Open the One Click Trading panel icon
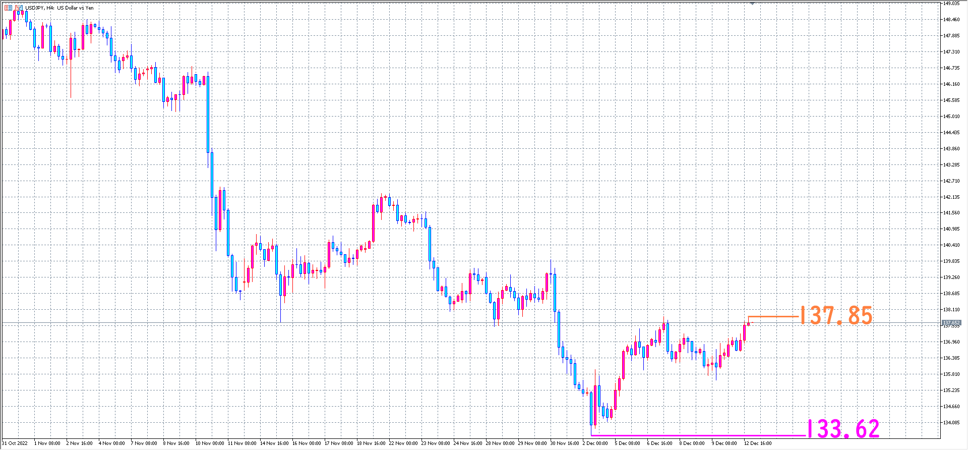The width and height of the screenshot is (968, 450). [x=19, y=8]
